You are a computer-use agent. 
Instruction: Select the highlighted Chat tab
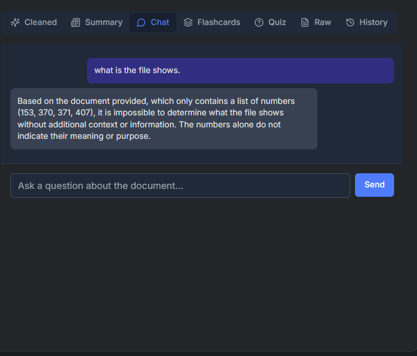coord(153,22)
